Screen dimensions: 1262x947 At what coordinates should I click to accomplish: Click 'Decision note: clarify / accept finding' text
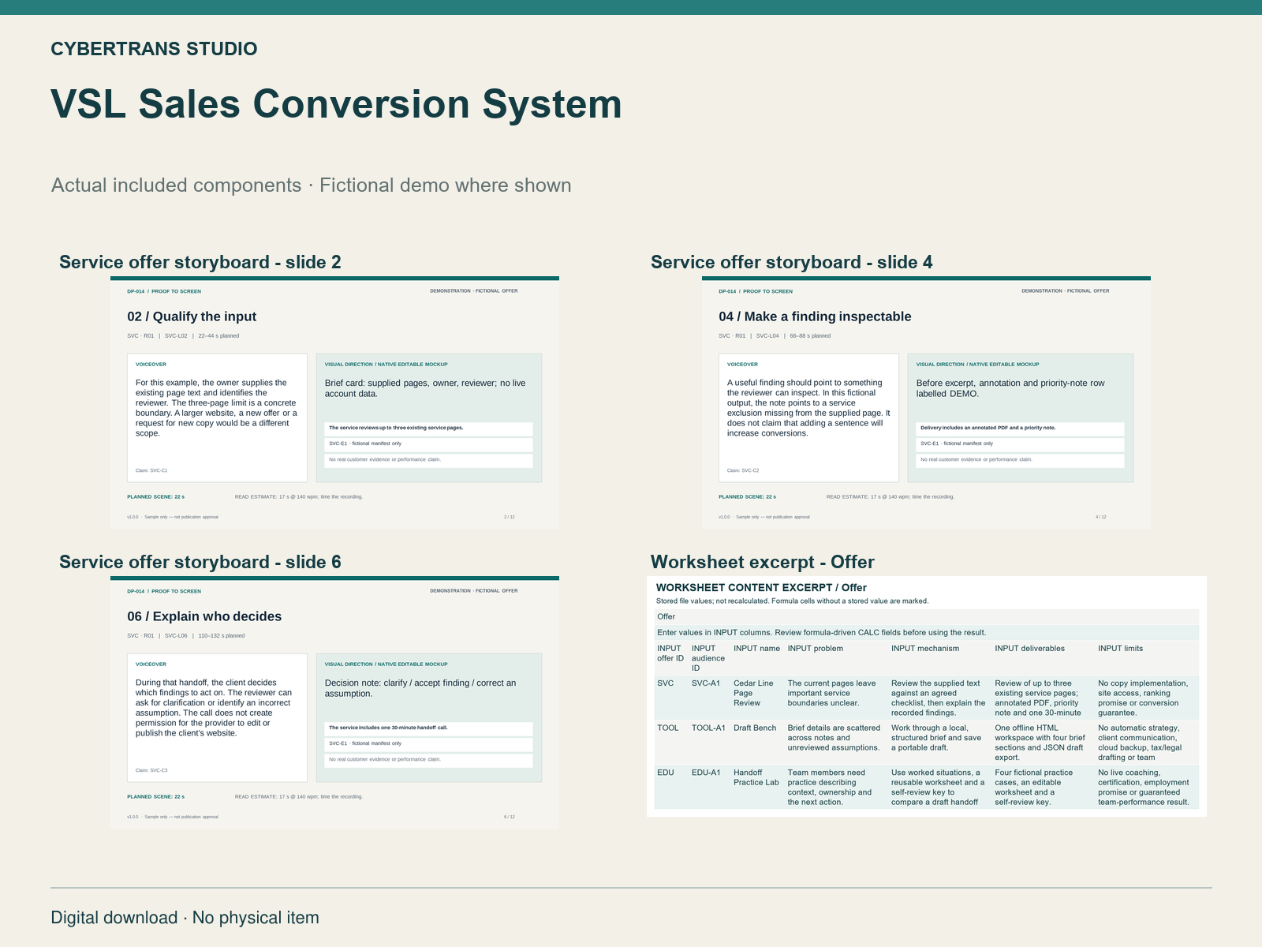click(420, 688)
